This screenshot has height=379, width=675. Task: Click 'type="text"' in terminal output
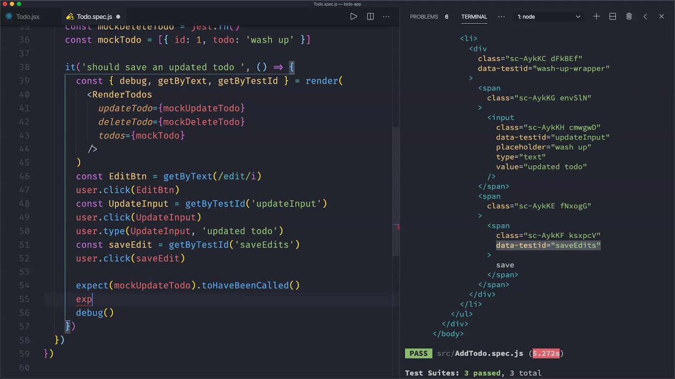[x=520, y=157]
